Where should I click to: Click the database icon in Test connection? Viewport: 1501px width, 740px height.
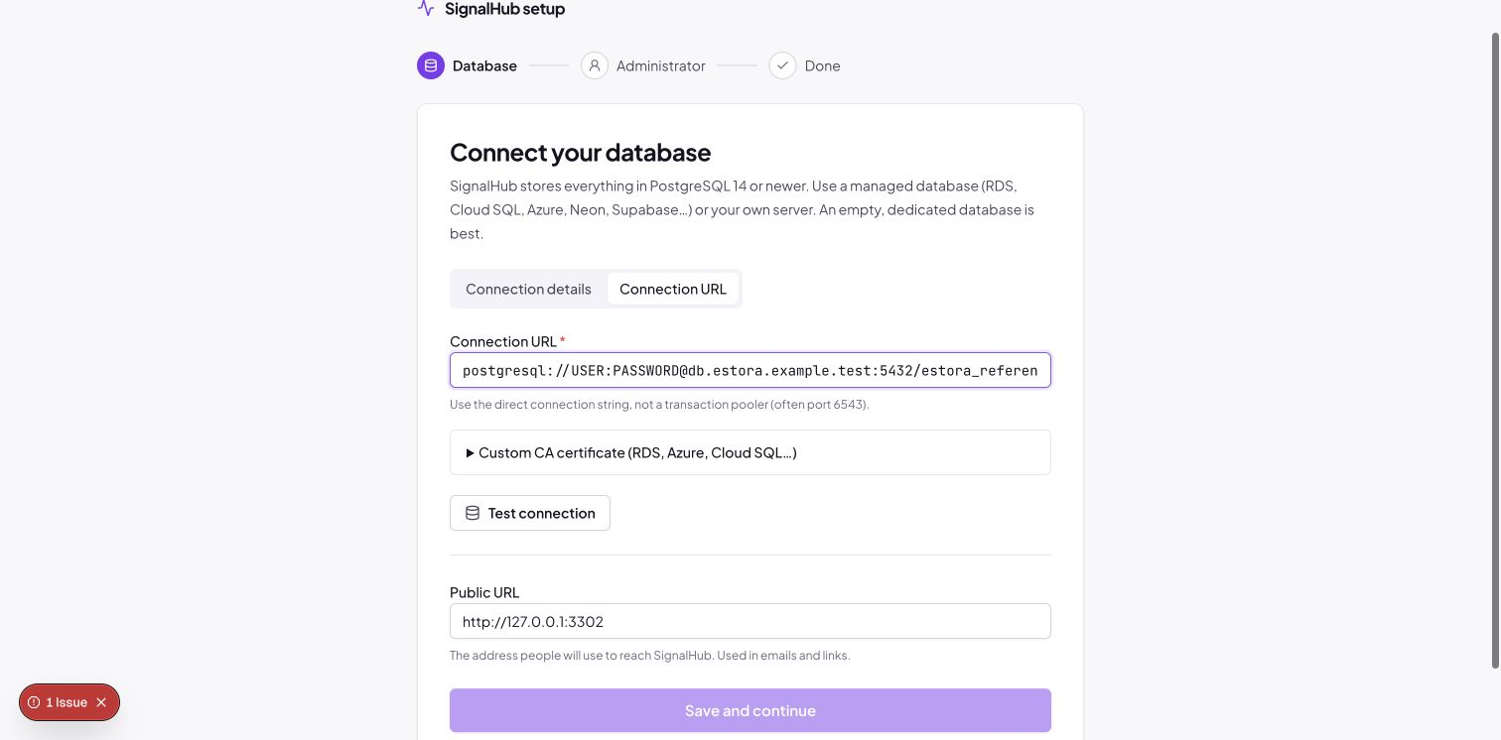pos(473,513)
